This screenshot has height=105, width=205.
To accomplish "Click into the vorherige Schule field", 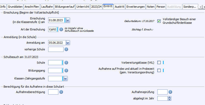I will click(56, 49).
